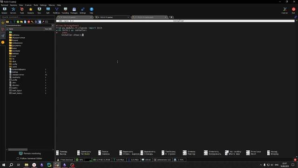Screen dimensions: 298x168
Task: Expand the remote path dropdown arrow
Action: (x=53, y=25)
